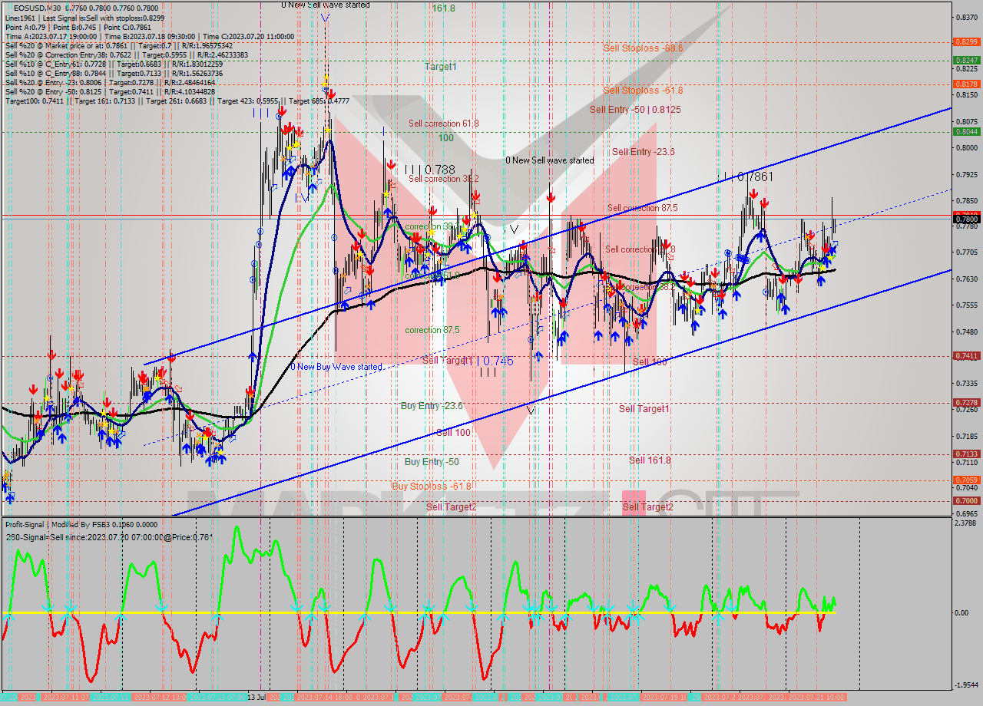Click the red 0.7411 price tag
This screenshot has width=983, height=706.
[965, 355]
